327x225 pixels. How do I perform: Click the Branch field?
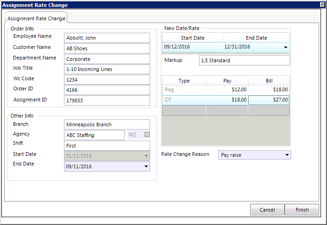(107, 124)
